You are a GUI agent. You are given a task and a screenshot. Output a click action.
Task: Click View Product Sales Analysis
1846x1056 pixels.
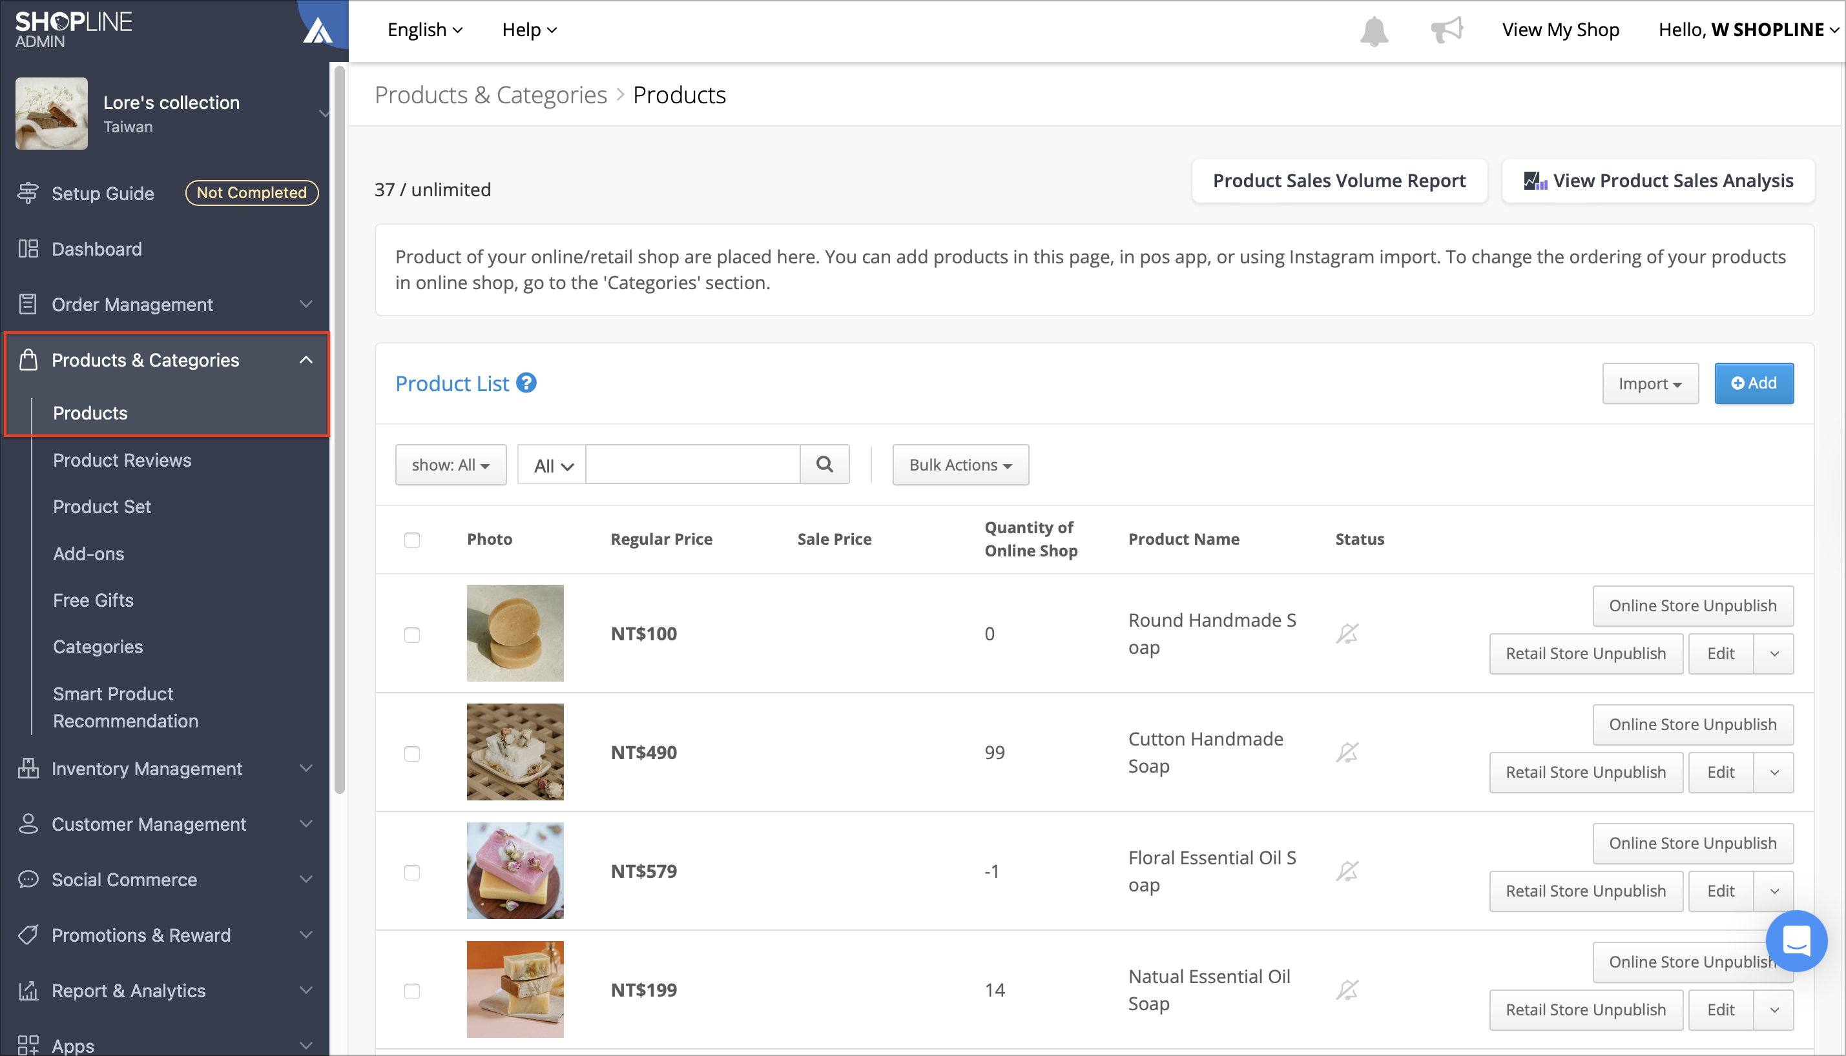coord(1658,181)
